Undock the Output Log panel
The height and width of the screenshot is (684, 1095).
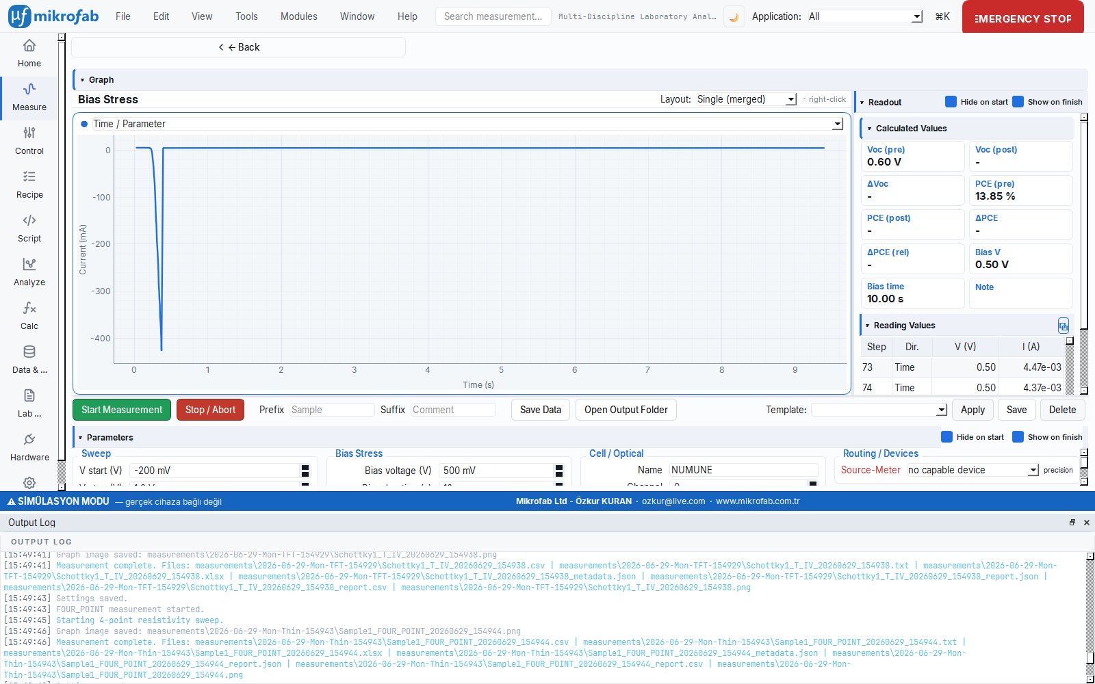[x=1072, y=523]
